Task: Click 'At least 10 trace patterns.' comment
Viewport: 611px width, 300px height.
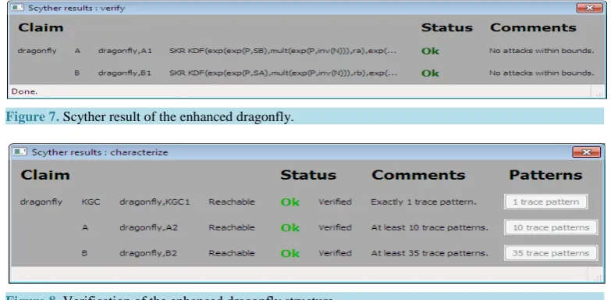Action: (x=429, y=228)
